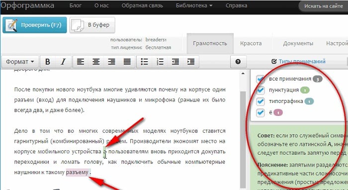Click the Орфограммка logo
The image size is (348, 190).
(x=27, y=5)
